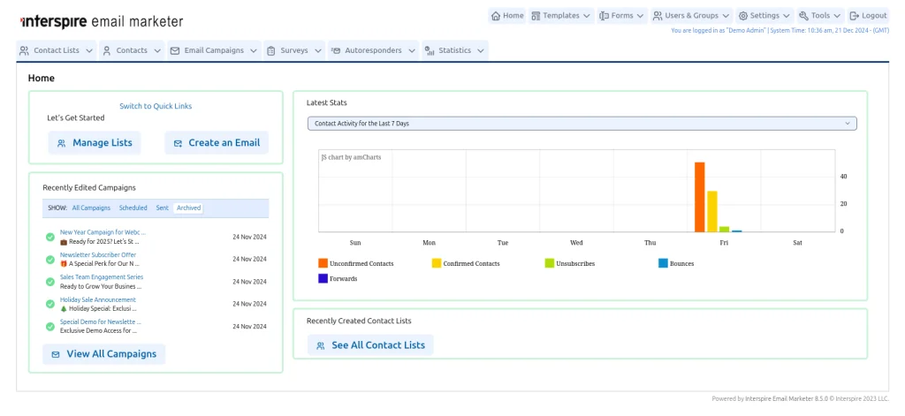Show Sent campaigns filter
Image resolution: width=905 pixels, height=416 pixels.
[163, 208]
